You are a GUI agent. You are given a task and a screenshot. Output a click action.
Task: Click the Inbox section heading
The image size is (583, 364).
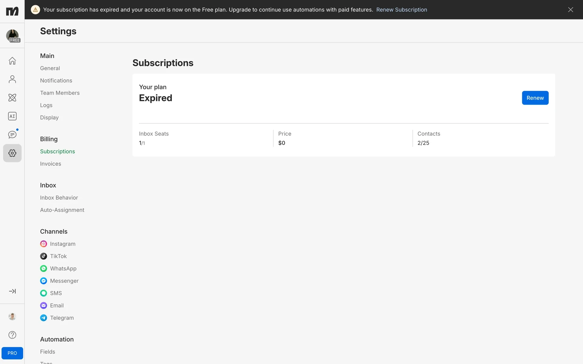48,185
